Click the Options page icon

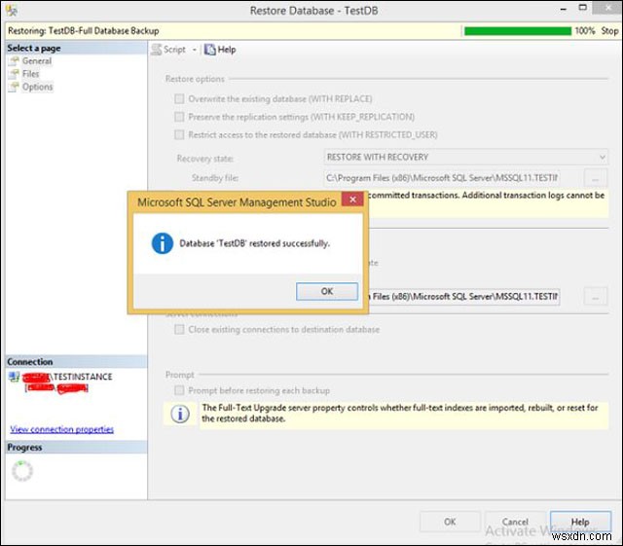point(15,87)
